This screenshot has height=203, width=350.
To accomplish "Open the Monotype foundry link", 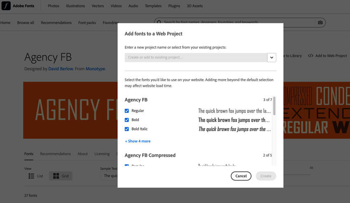I will [95, 69].
